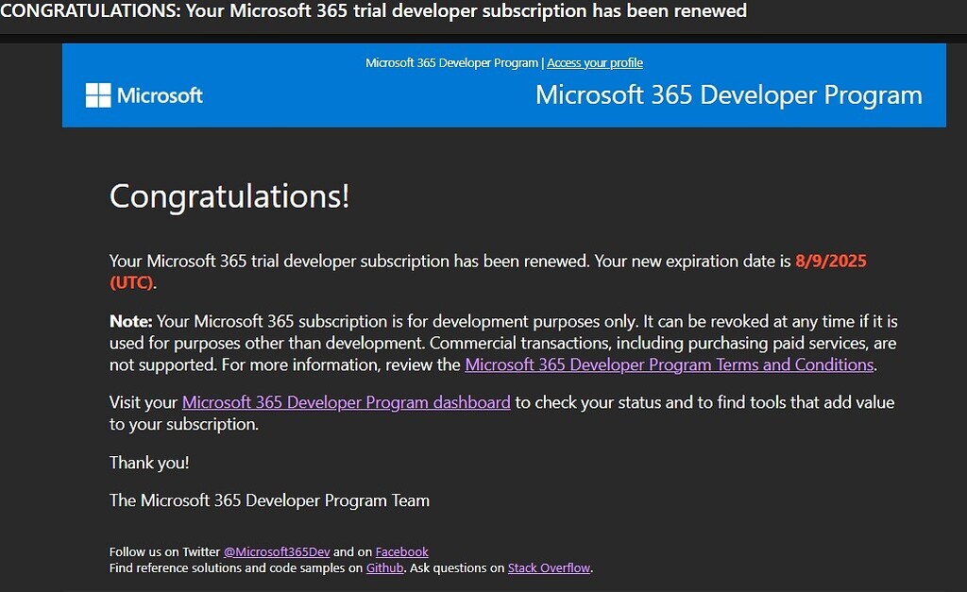Click the 'Thank you!' line
Viewport: 967px width, 592px height.
coord(149,463)
